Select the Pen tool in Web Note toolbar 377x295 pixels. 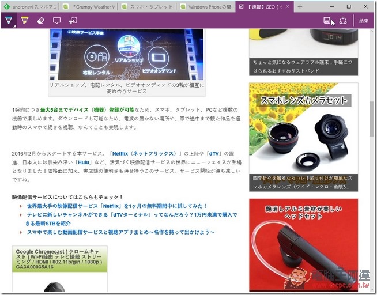9,21
